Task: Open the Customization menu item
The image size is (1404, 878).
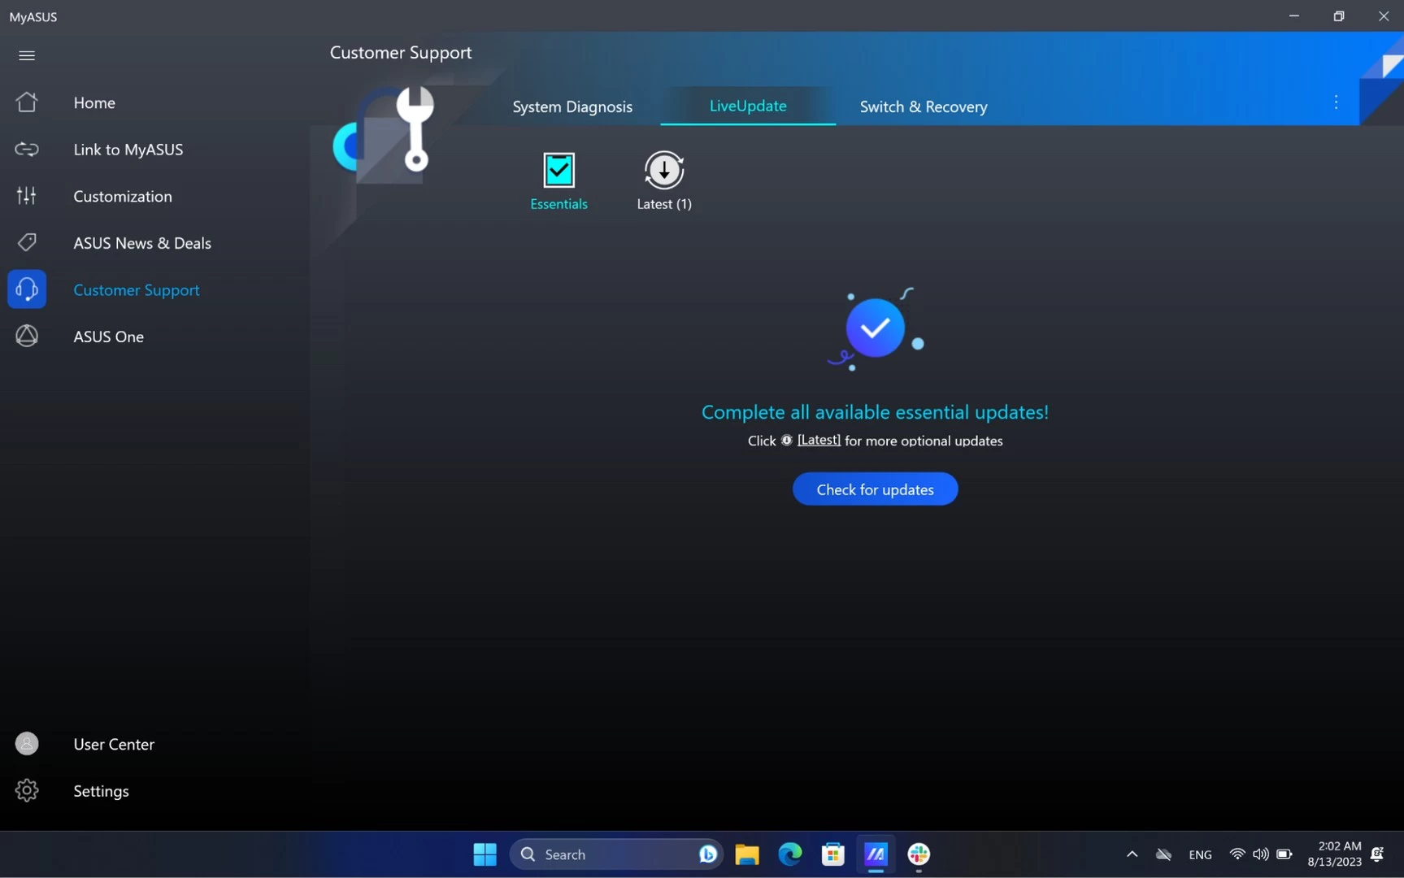Action: coord(123,196)
